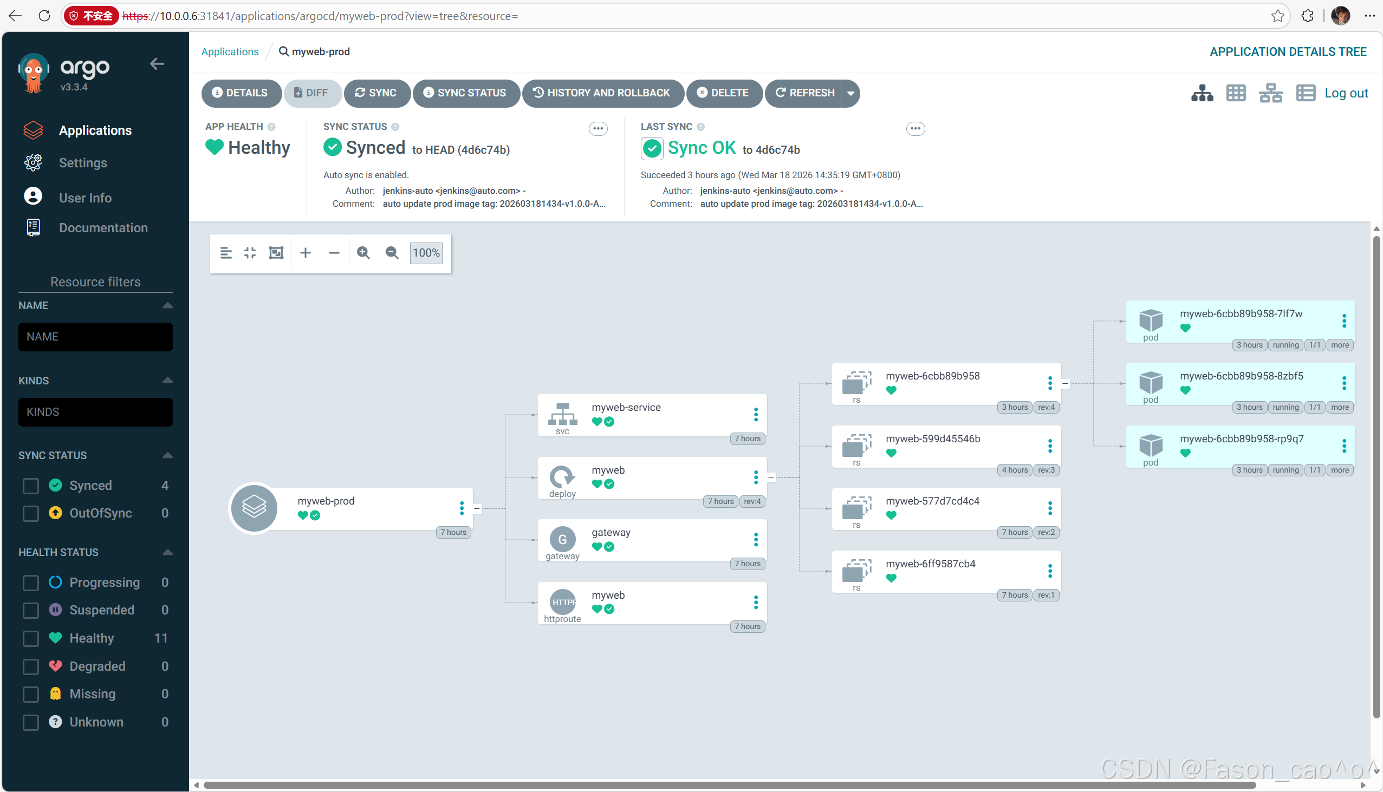Switch to the list view icon
Screen dimensions: 1383x792
click(1305, 93)
